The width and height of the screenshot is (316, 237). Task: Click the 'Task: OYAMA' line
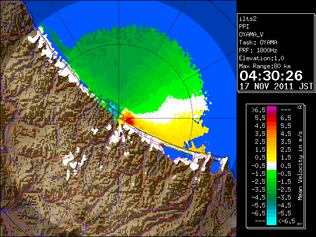(x=258, y=42)
